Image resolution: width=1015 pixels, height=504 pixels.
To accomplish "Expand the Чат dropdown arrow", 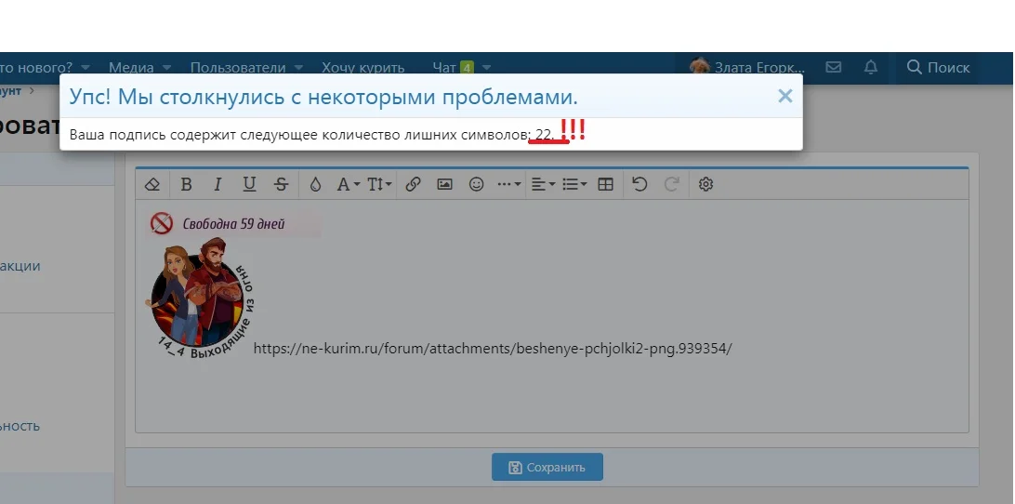I will pos(487,67).
